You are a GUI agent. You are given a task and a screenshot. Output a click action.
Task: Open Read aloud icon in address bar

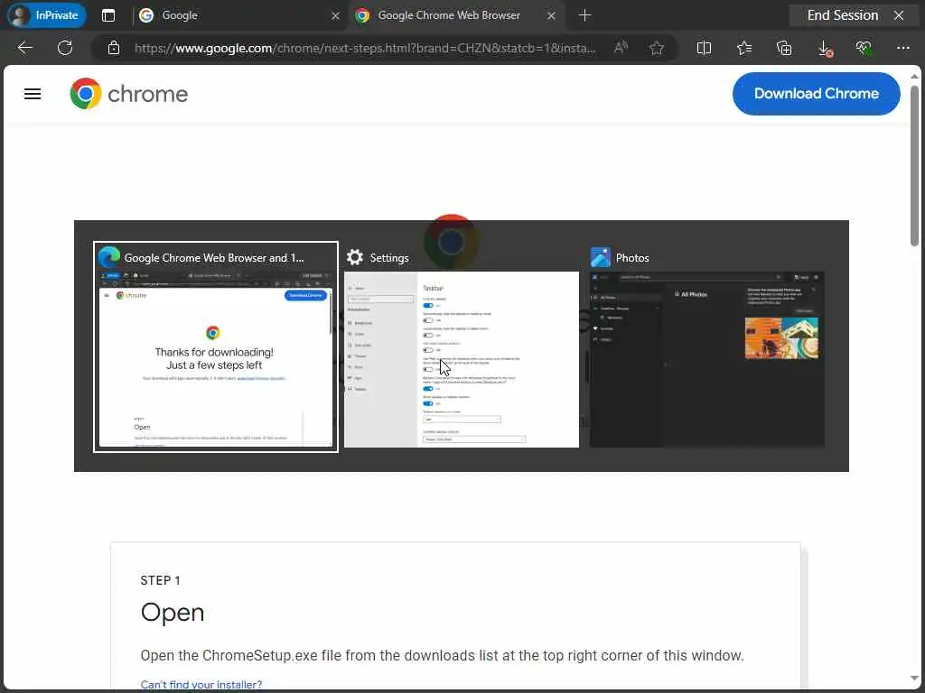tap(621, 48)
